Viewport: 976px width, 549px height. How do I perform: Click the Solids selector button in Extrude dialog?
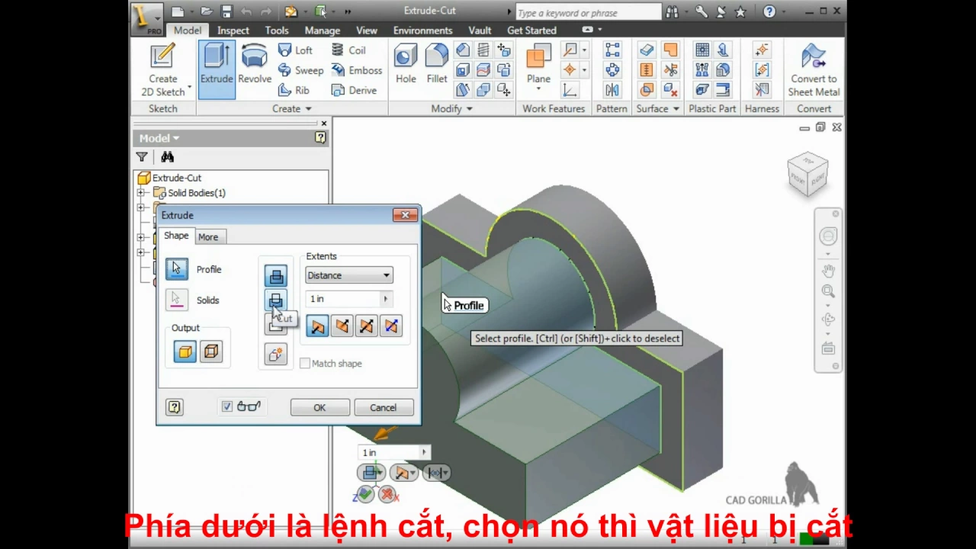(176, 300)
